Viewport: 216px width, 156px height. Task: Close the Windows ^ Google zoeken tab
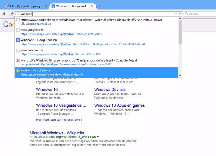[x=92, y=6]
